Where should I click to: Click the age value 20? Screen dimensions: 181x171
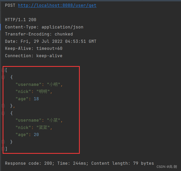36,135
